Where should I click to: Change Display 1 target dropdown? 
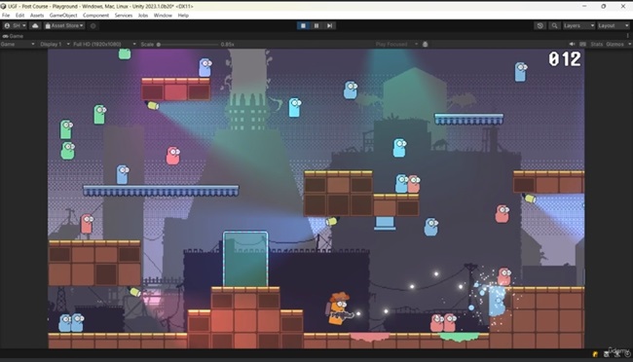pyautogui.click(x=55, y=44)
